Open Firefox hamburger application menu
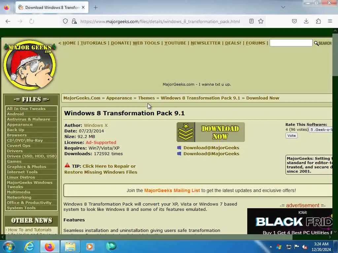Image resolution: width=338 pixels, height=253 pixels. click(x=330, y=21)
